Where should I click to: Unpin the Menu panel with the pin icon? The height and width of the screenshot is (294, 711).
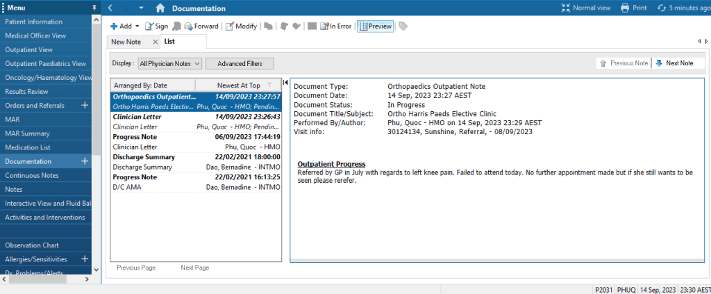pos(94,8)
